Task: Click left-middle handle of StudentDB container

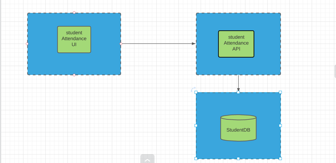Action: click(196, 126)
